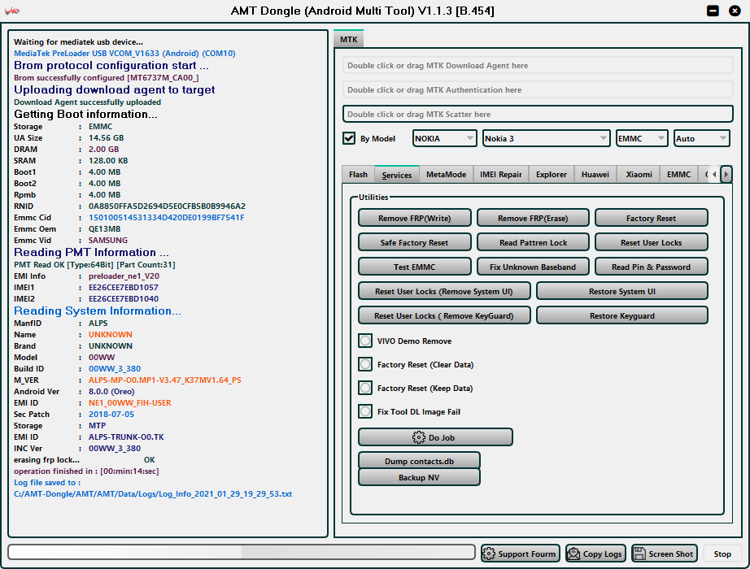The image size is (750, 569).
Task: Click the IMEI2 value EE26CEE7EBD1040
Action: tap(124, 299)
